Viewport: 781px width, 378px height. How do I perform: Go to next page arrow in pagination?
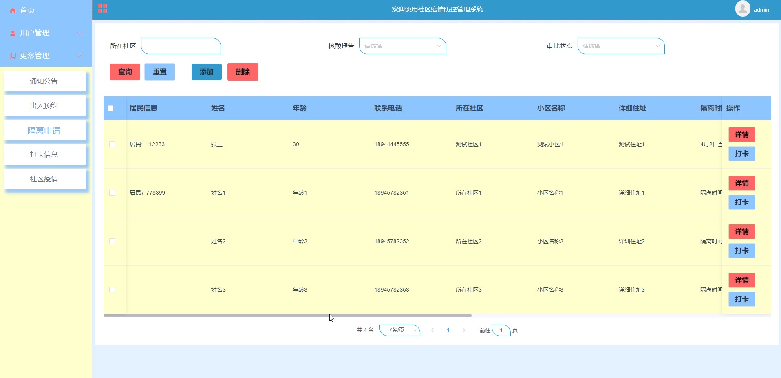464,330
